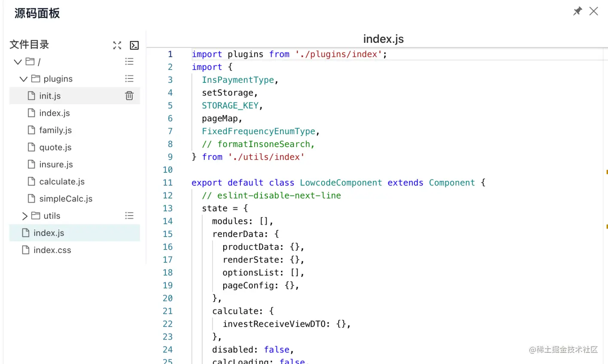Click InsPaymentType in the import list
The height and width of the screenshot is (364, 608).
pyautogui.click(x=238, y=80)
